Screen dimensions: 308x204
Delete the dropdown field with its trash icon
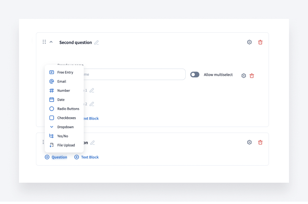click(252, 76)
